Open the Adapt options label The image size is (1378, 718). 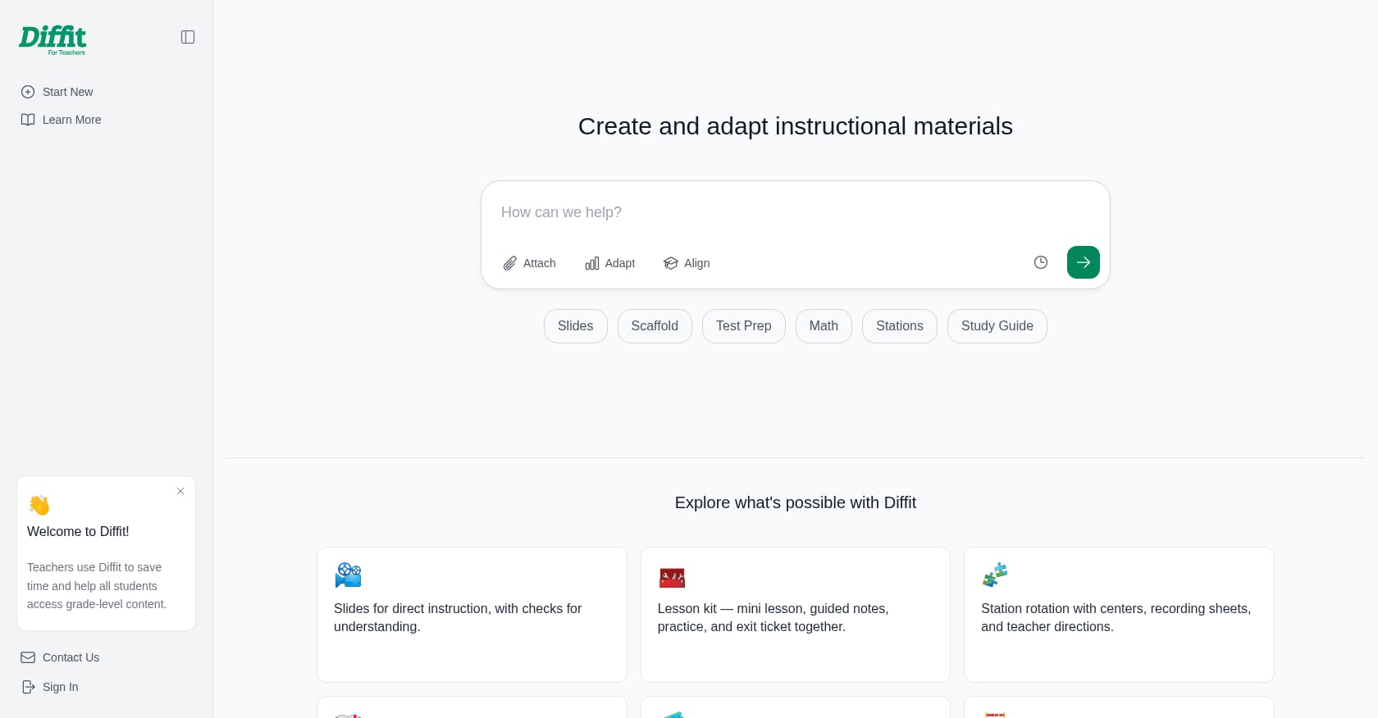[620, 263]
